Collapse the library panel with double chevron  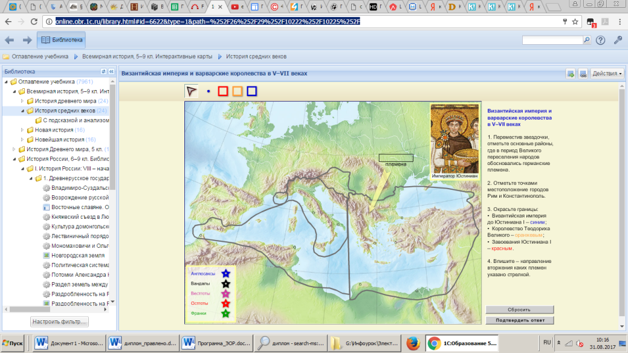pyautogui.click(x=111, y=71)
